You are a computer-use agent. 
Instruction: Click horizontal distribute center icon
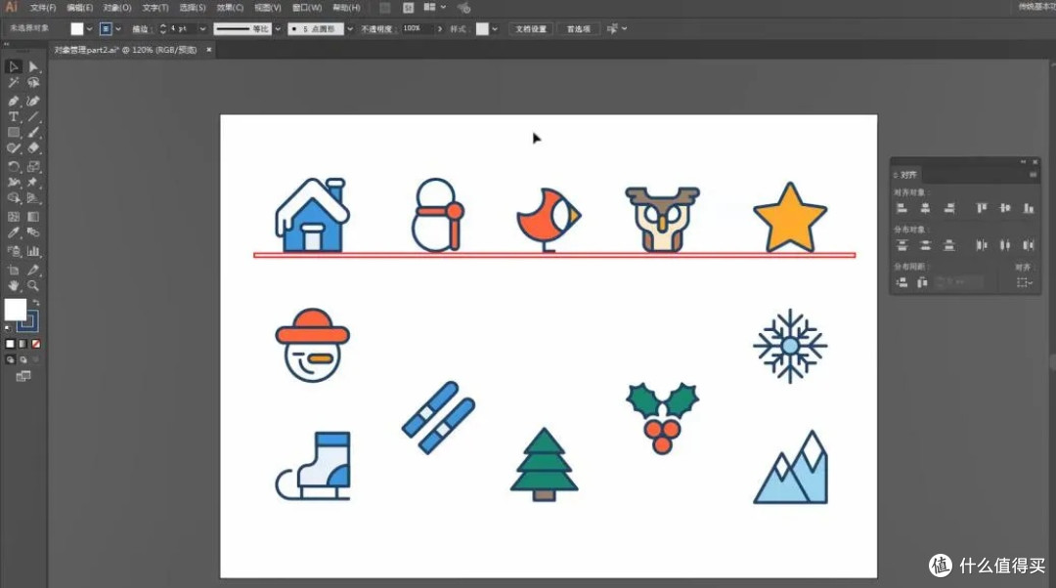[x=1005, y=245]
